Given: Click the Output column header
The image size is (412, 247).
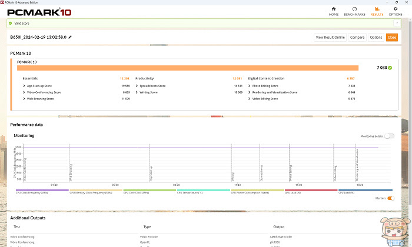Looking at the screenshot, I should point(279,227).
